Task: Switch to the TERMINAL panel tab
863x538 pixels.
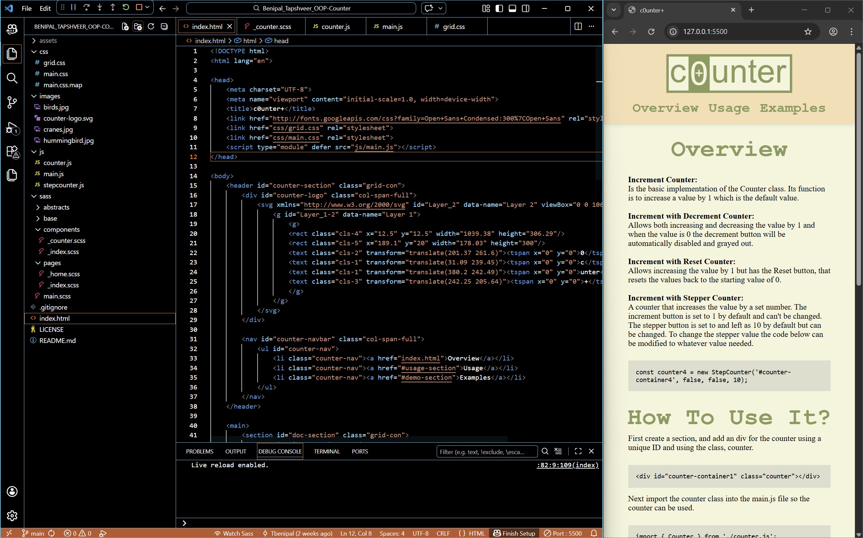Action: coord(326,451)
